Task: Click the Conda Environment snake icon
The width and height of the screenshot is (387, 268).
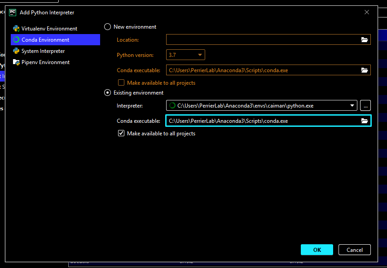Action: click(x=17, y=39)
